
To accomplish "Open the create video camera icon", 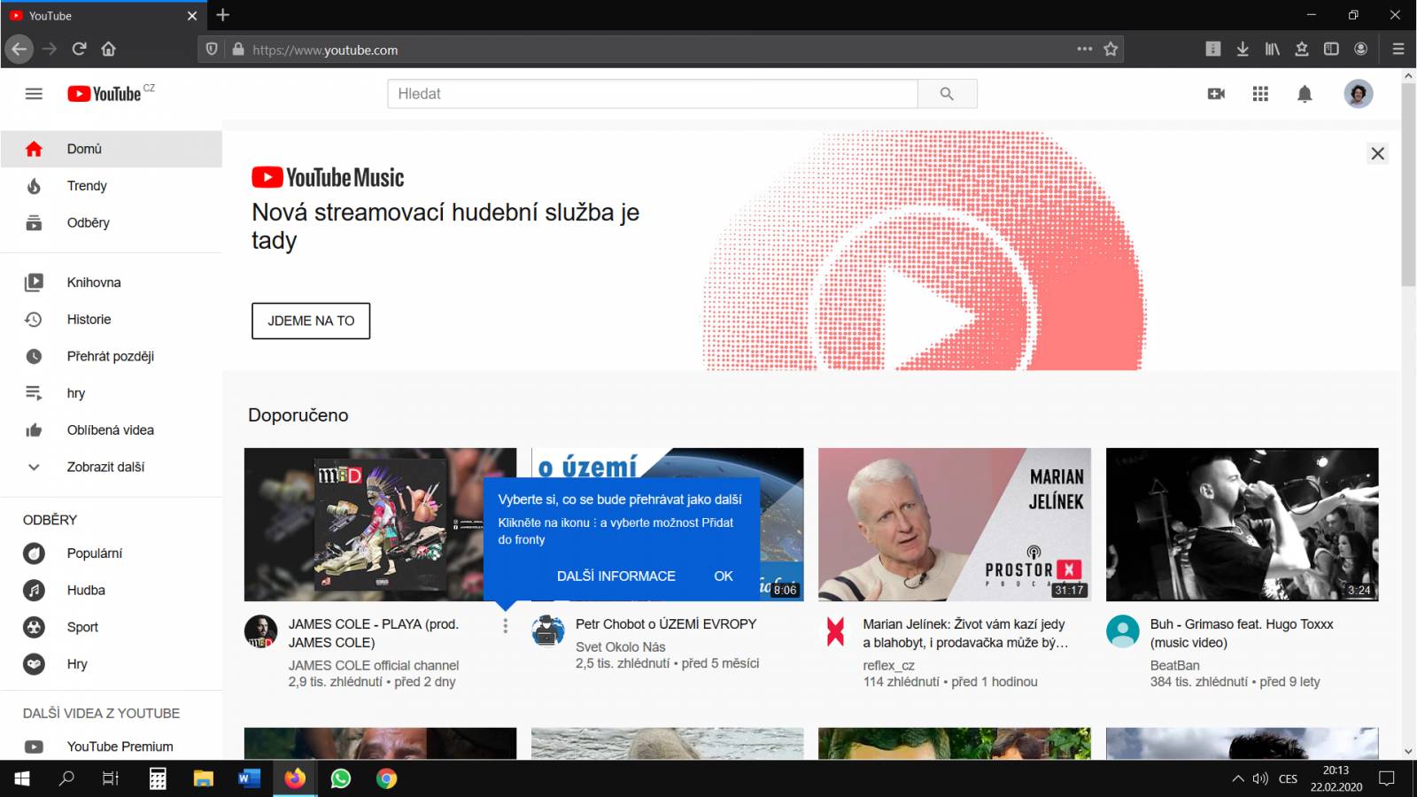I will coord(1216,94).
